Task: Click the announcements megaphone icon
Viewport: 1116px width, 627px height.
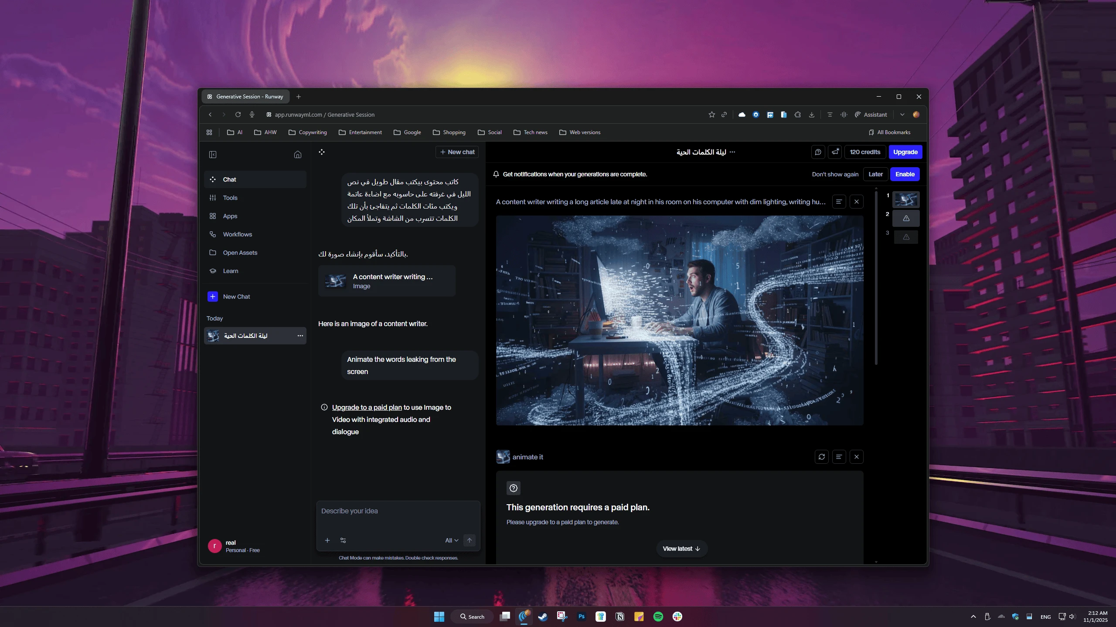Action: [835, 152]
